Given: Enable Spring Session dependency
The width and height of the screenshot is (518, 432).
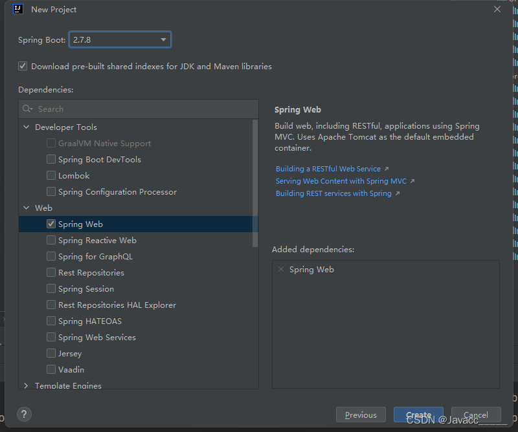Looking at the screenshot, I should click(x=51, y=288).
